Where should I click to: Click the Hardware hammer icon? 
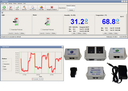pos(24,8)
